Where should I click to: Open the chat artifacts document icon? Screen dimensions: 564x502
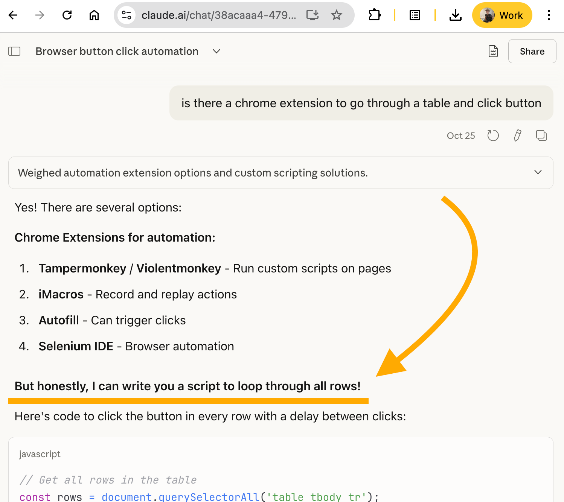click(x=493, y=51)
